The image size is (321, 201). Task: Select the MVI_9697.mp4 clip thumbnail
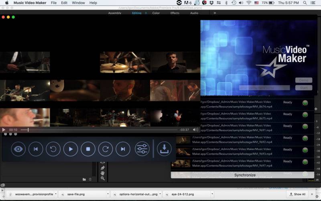point(181,164)
